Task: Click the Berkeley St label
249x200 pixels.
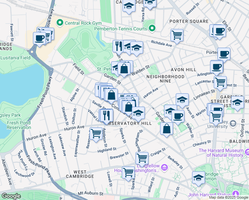Action: (175, 162)
